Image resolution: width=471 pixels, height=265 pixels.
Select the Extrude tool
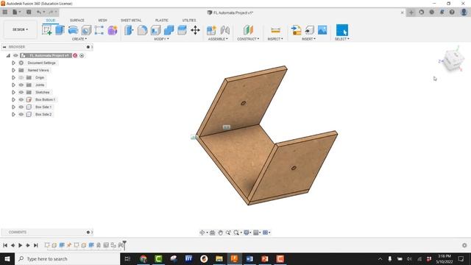tap(60, 30)
